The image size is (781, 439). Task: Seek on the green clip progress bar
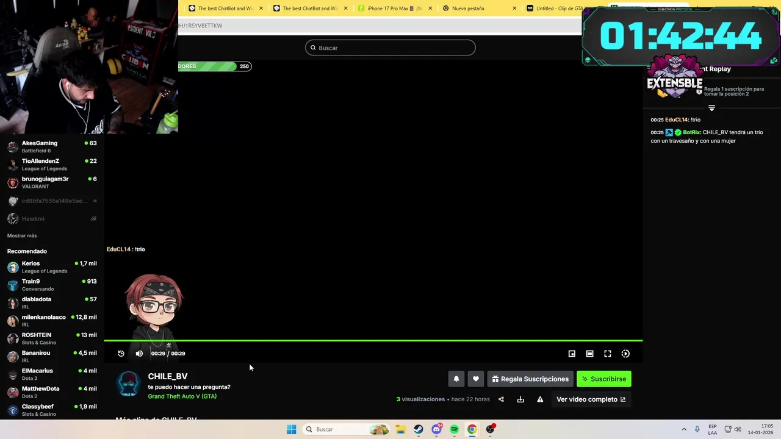[373, 340]
